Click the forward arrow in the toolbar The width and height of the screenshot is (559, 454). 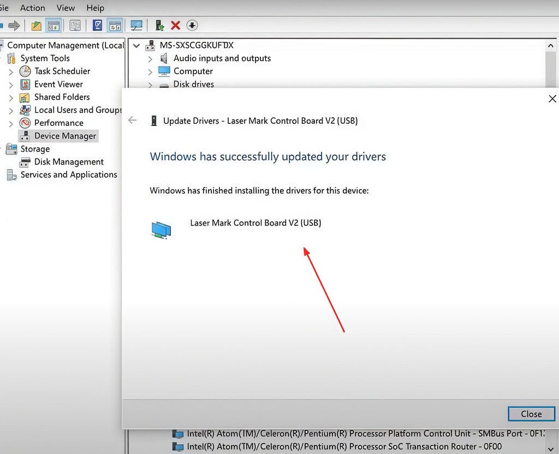(14, 26)
